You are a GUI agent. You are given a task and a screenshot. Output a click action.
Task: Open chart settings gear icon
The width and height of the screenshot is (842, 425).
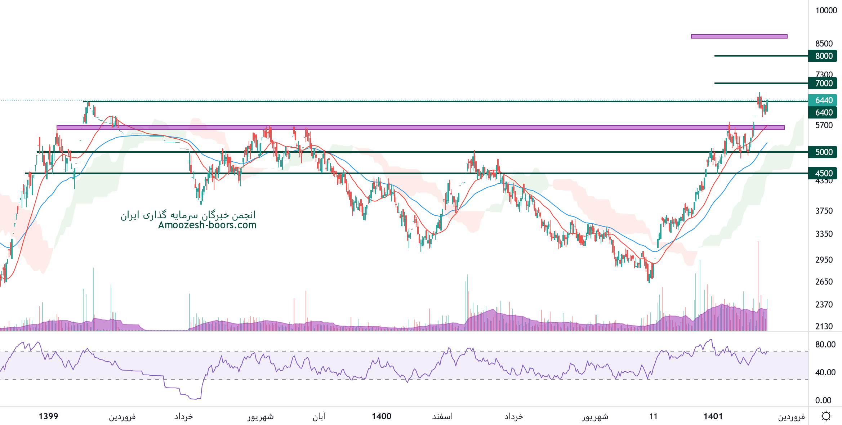pyautogui.click(x=826, y=416)
